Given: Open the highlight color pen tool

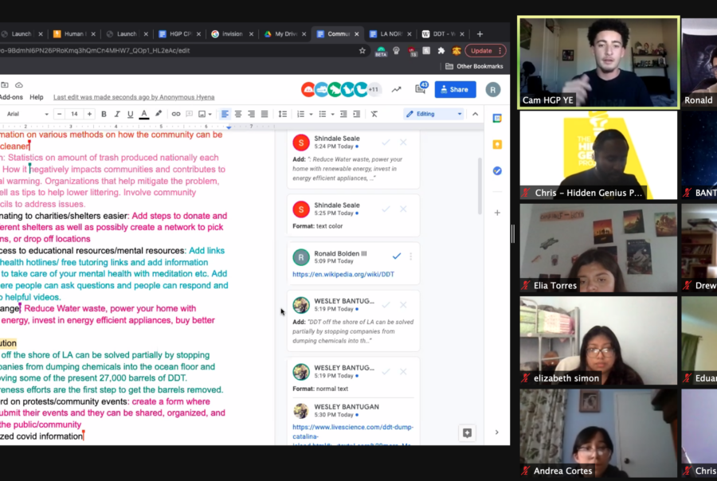Looking at the screenshot, I should (x=158, y=114).
